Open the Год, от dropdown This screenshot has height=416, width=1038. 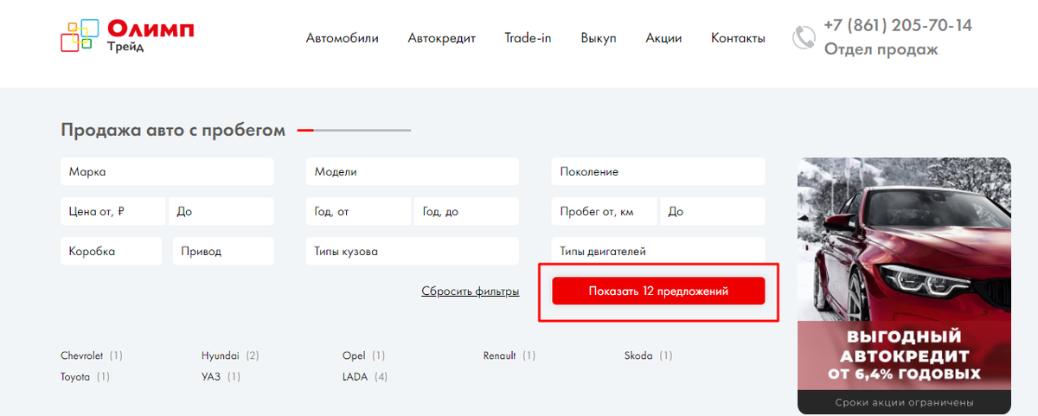point(359,211)
